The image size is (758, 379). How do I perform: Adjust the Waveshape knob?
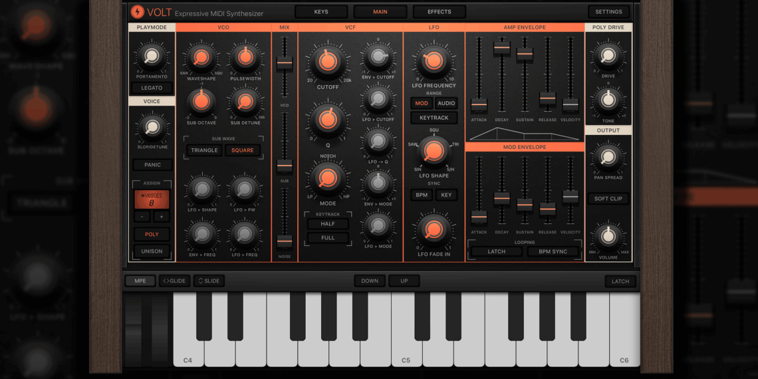pos(201,58)
